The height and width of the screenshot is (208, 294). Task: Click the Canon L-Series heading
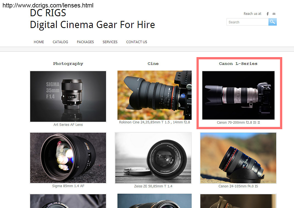coord(238,63)
